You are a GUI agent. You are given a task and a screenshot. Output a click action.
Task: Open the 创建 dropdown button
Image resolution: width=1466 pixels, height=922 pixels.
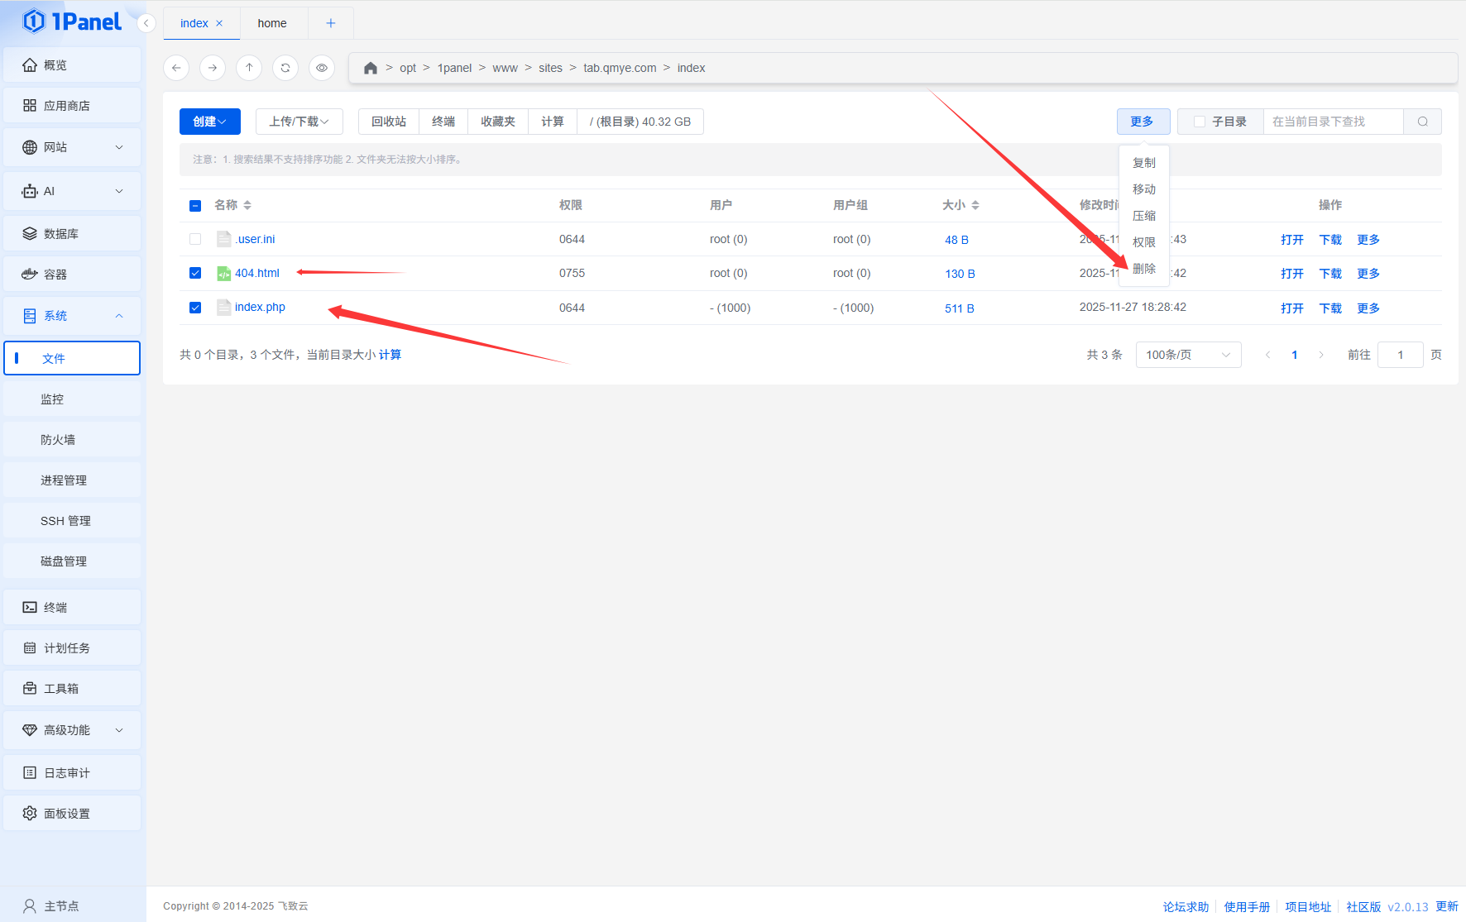coord(209,122)
